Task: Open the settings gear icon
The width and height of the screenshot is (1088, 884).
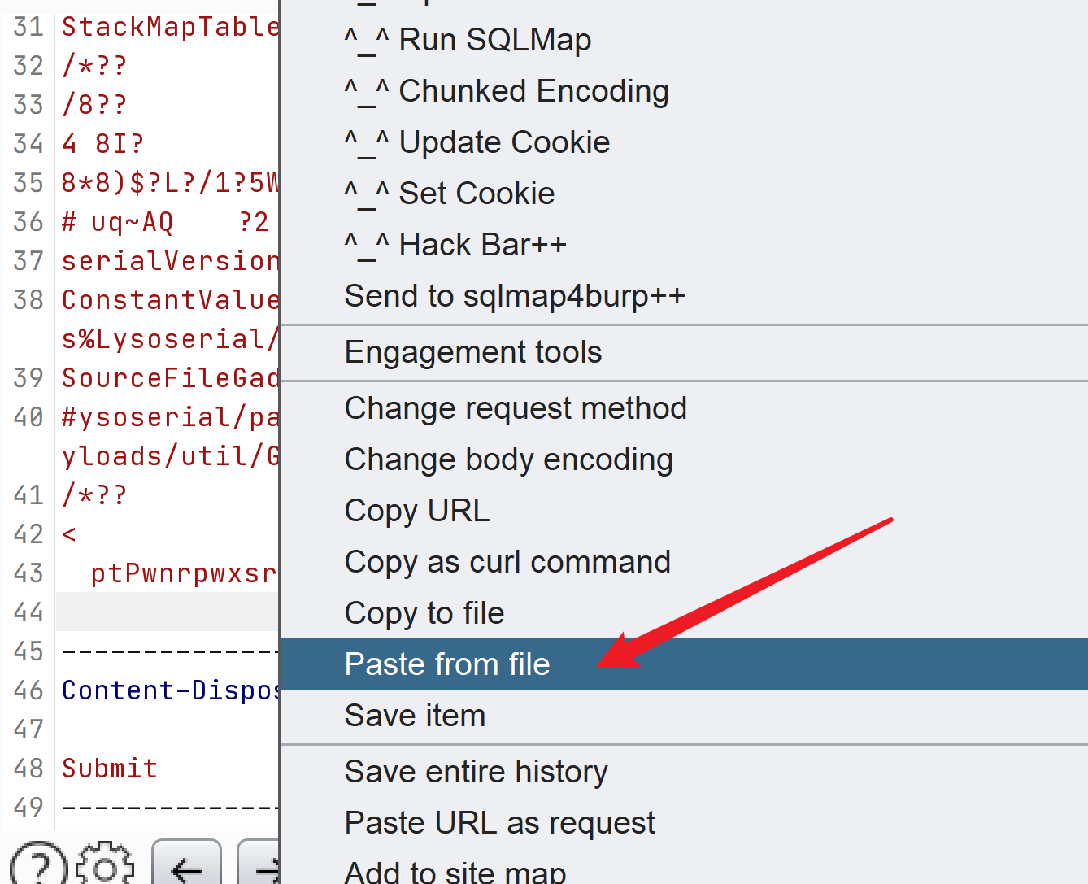Action: point(105,867)
